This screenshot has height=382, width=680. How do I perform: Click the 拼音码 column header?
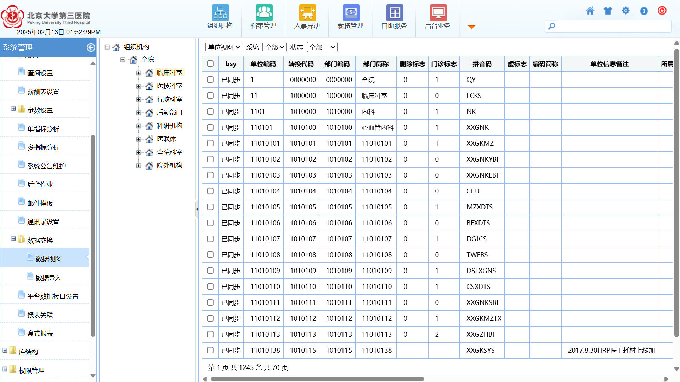pos(482,64)
